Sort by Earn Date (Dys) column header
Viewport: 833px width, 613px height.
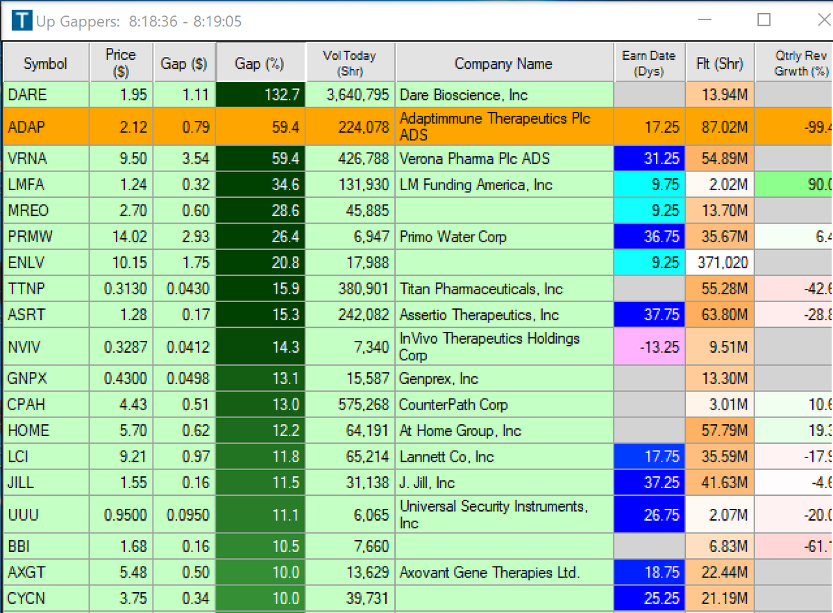pyautogui.click(x=649, y=63)
